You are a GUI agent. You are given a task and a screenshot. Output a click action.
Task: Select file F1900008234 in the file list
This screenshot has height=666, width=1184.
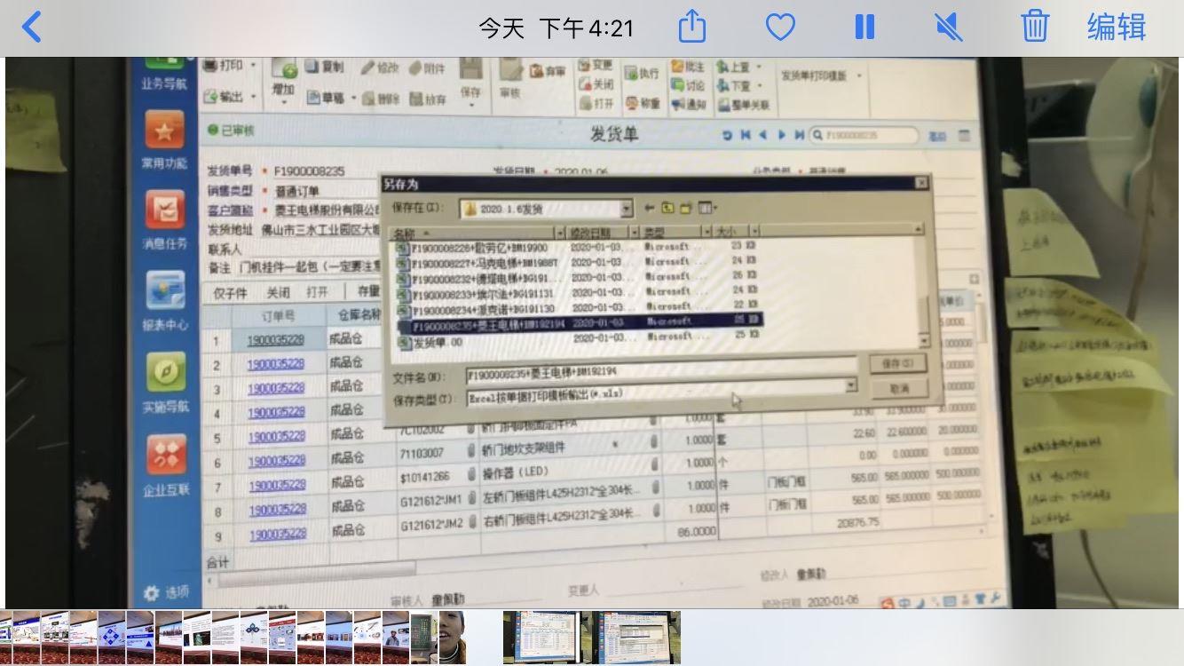(x=476, y=309)
